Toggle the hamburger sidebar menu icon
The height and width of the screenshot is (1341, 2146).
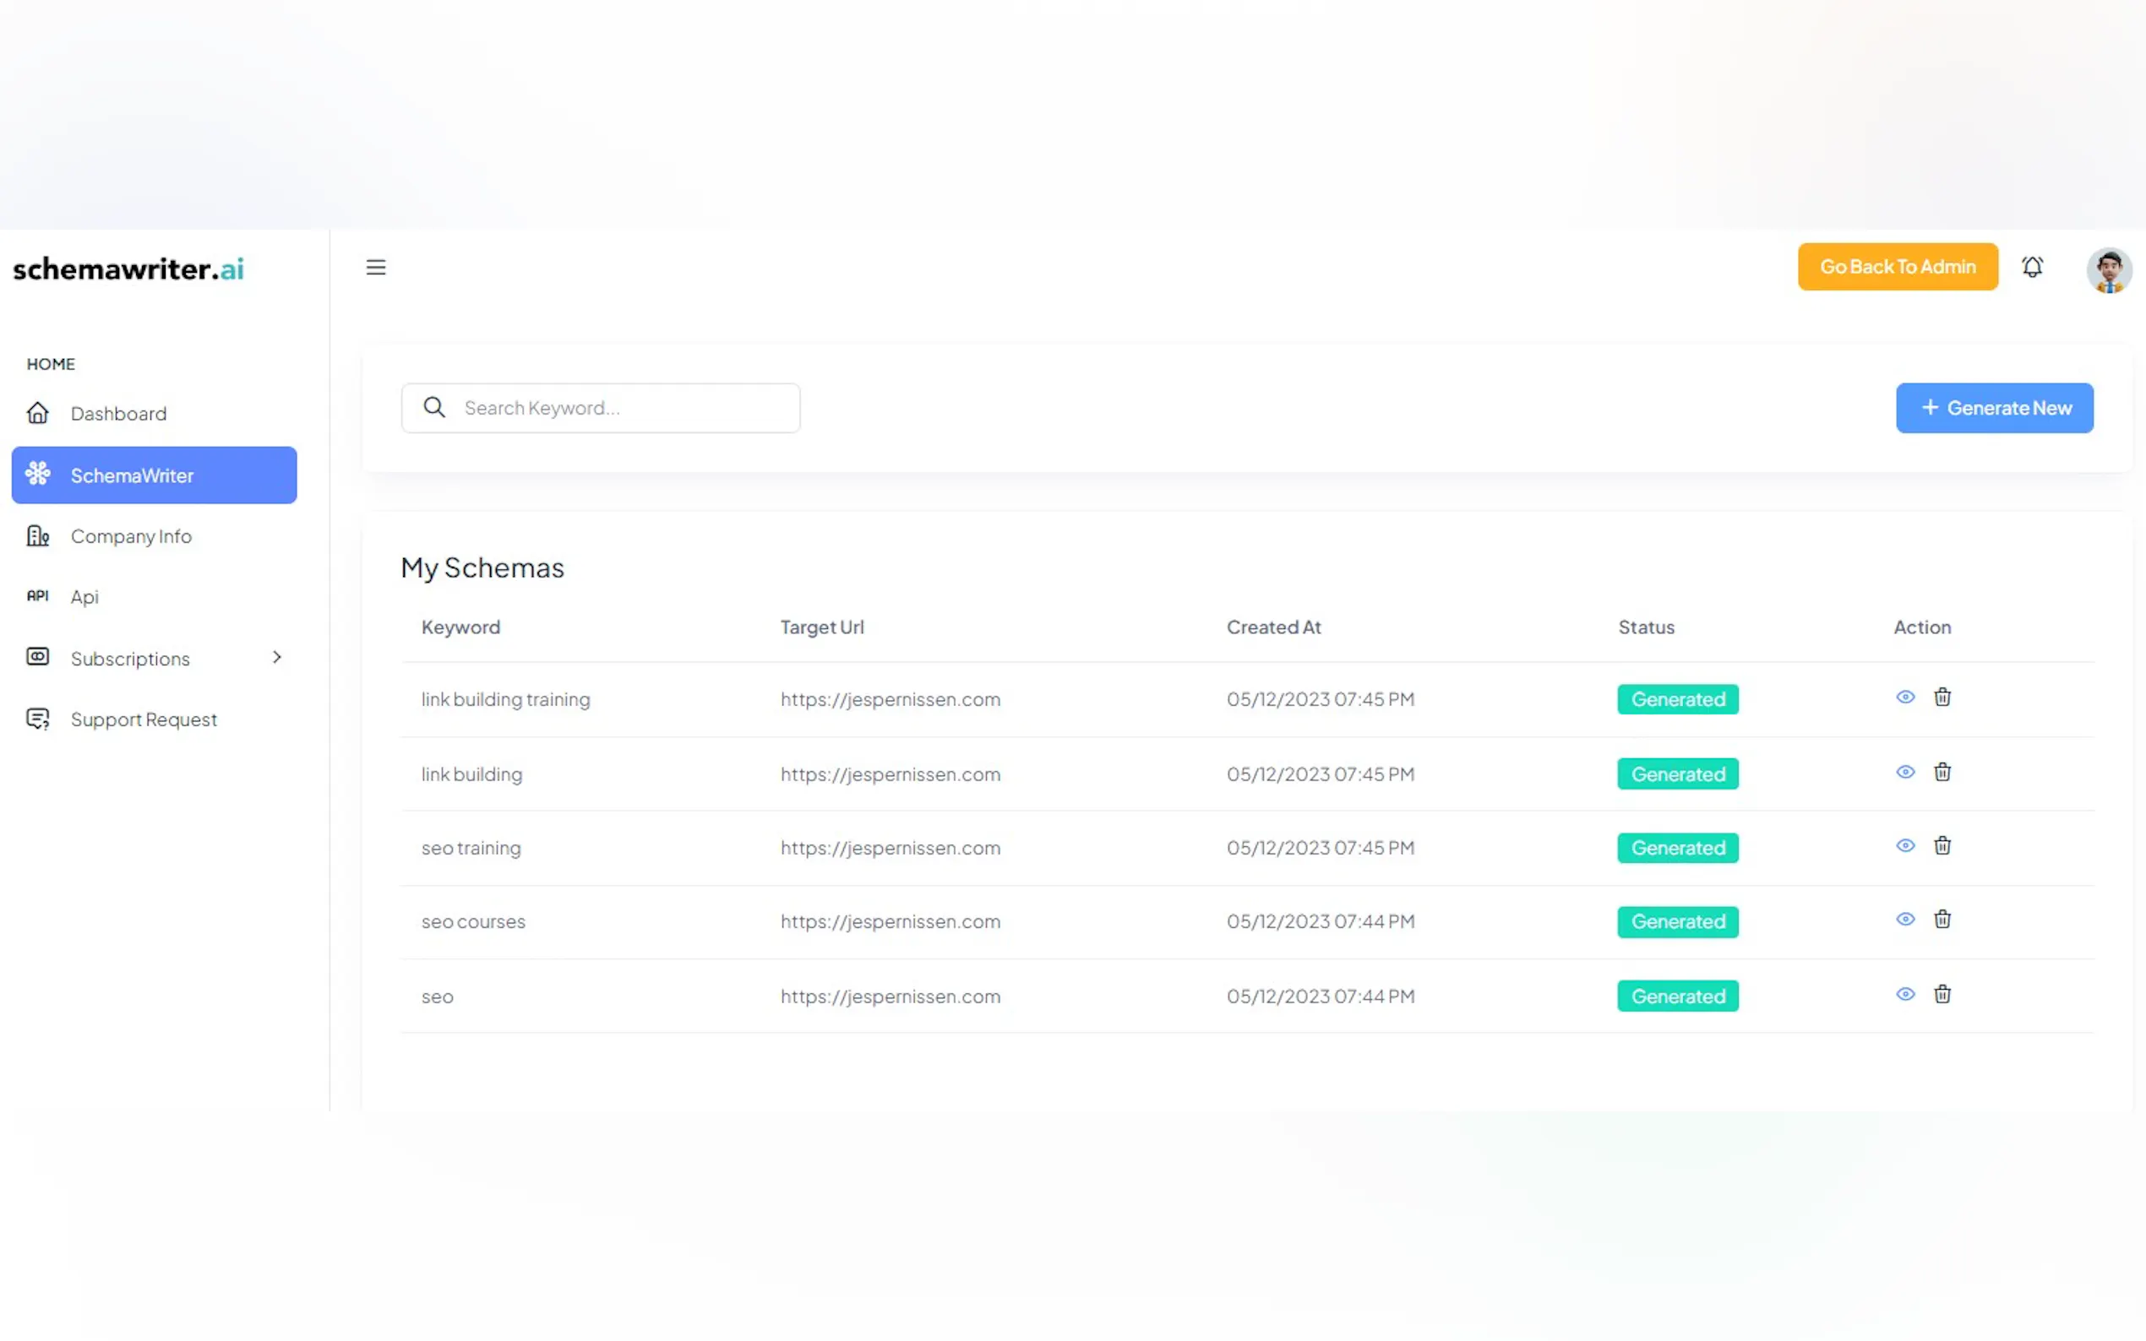click(376, 267)
